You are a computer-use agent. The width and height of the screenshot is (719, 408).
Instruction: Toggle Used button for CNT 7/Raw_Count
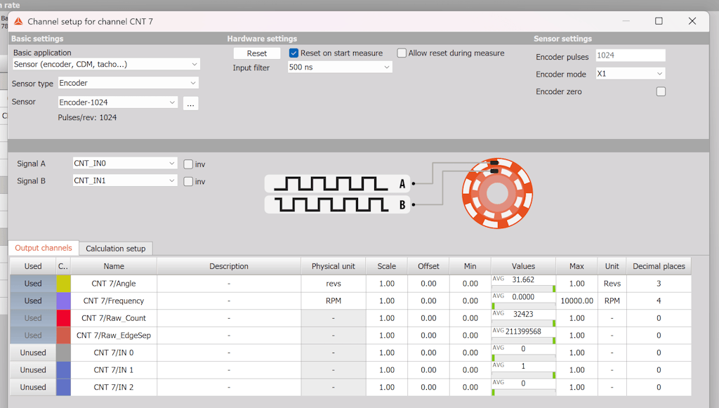tap(33, 318)
